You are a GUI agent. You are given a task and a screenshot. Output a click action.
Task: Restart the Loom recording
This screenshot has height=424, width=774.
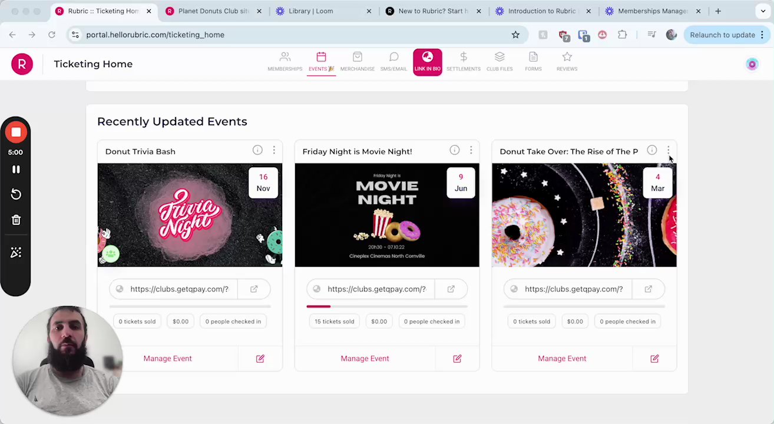tap(16, 195)
